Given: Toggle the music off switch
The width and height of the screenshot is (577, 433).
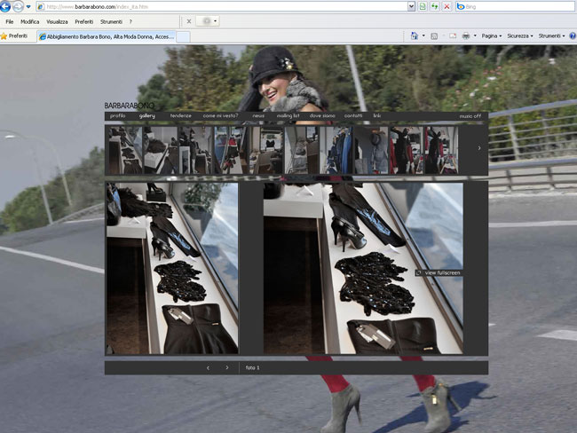Looking at the screenshot, I should click(470, 116).
